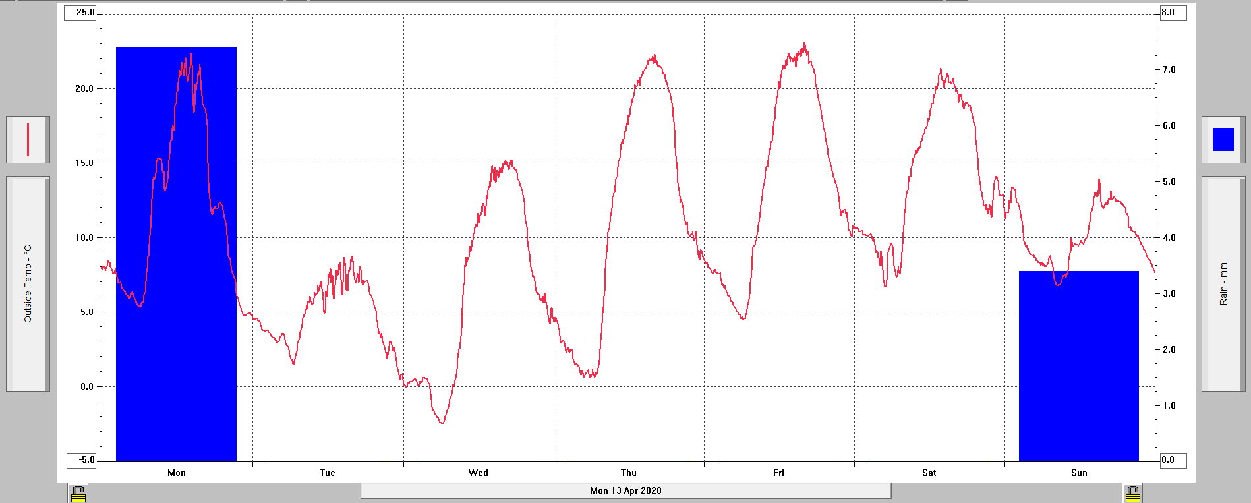Screen dimensions: 1251x503
Task: Click the 20.0 temperature axis value
Action: coord(84,88)
